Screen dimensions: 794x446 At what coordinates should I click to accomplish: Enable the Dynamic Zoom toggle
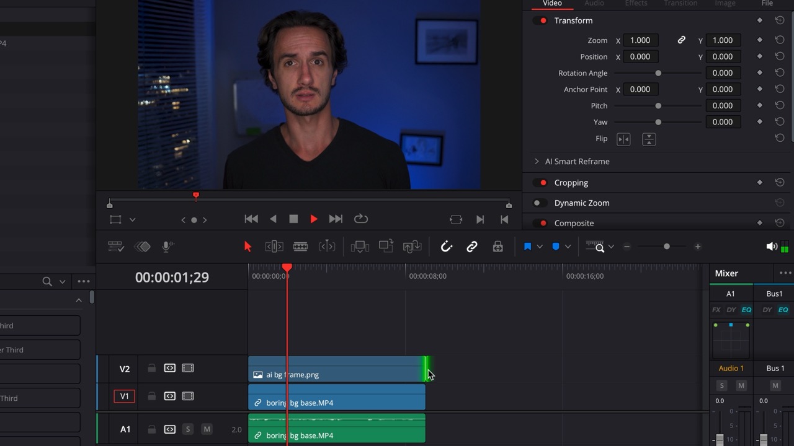[x=540, y=203]
